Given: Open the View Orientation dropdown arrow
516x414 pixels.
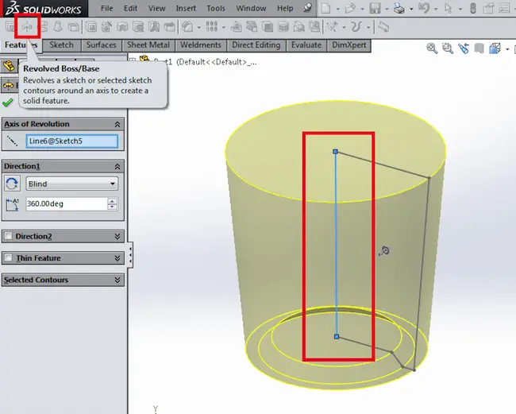Looking at the screenshot, I should click(x=507, y=49).
